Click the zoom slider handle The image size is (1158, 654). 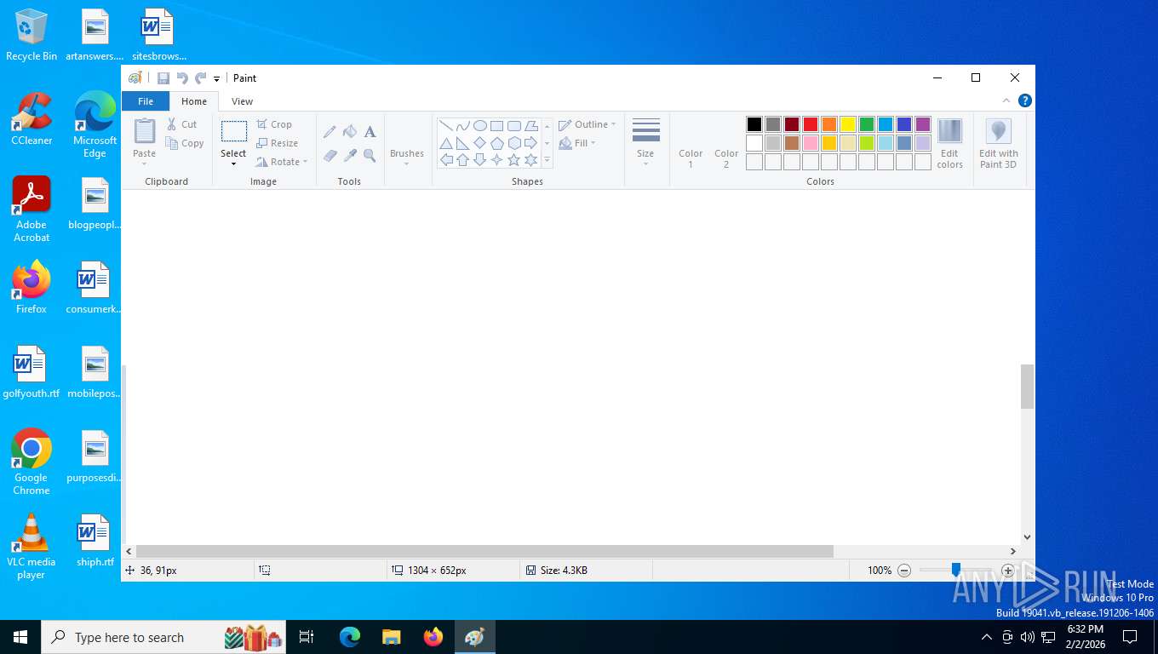pyautogui.click(x=956, y=570)
